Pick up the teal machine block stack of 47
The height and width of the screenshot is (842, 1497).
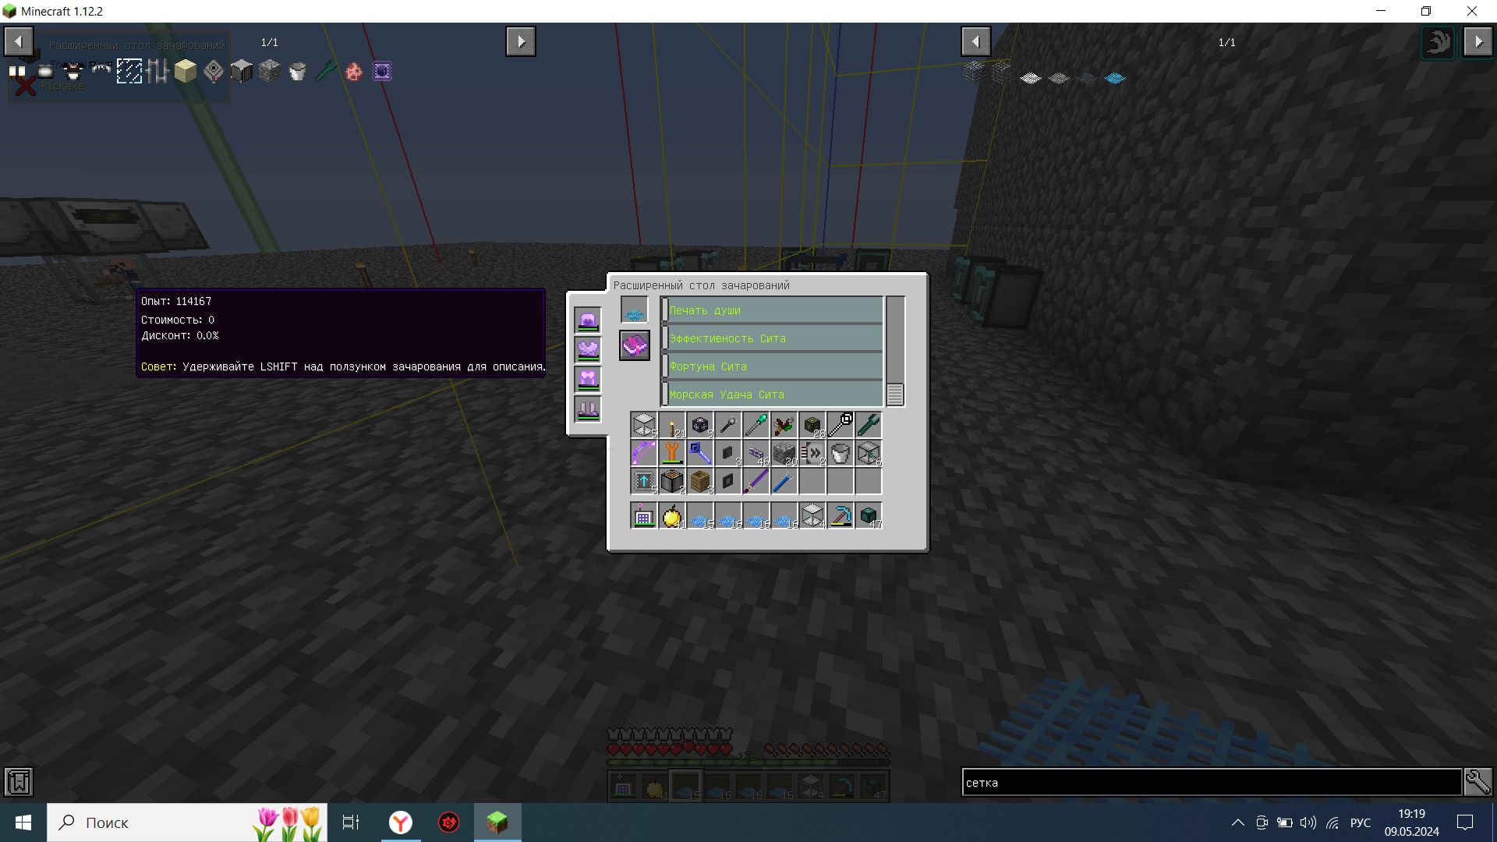tap(869, 516)
